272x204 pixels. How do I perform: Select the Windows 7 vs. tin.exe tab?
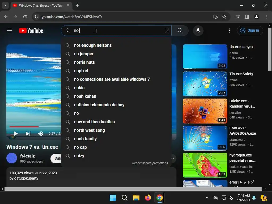(41, 5)
